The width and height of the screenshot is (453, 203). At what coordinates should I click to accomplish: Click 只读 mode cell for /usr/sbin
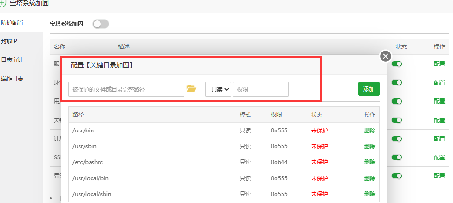click(x=245, y=146)
